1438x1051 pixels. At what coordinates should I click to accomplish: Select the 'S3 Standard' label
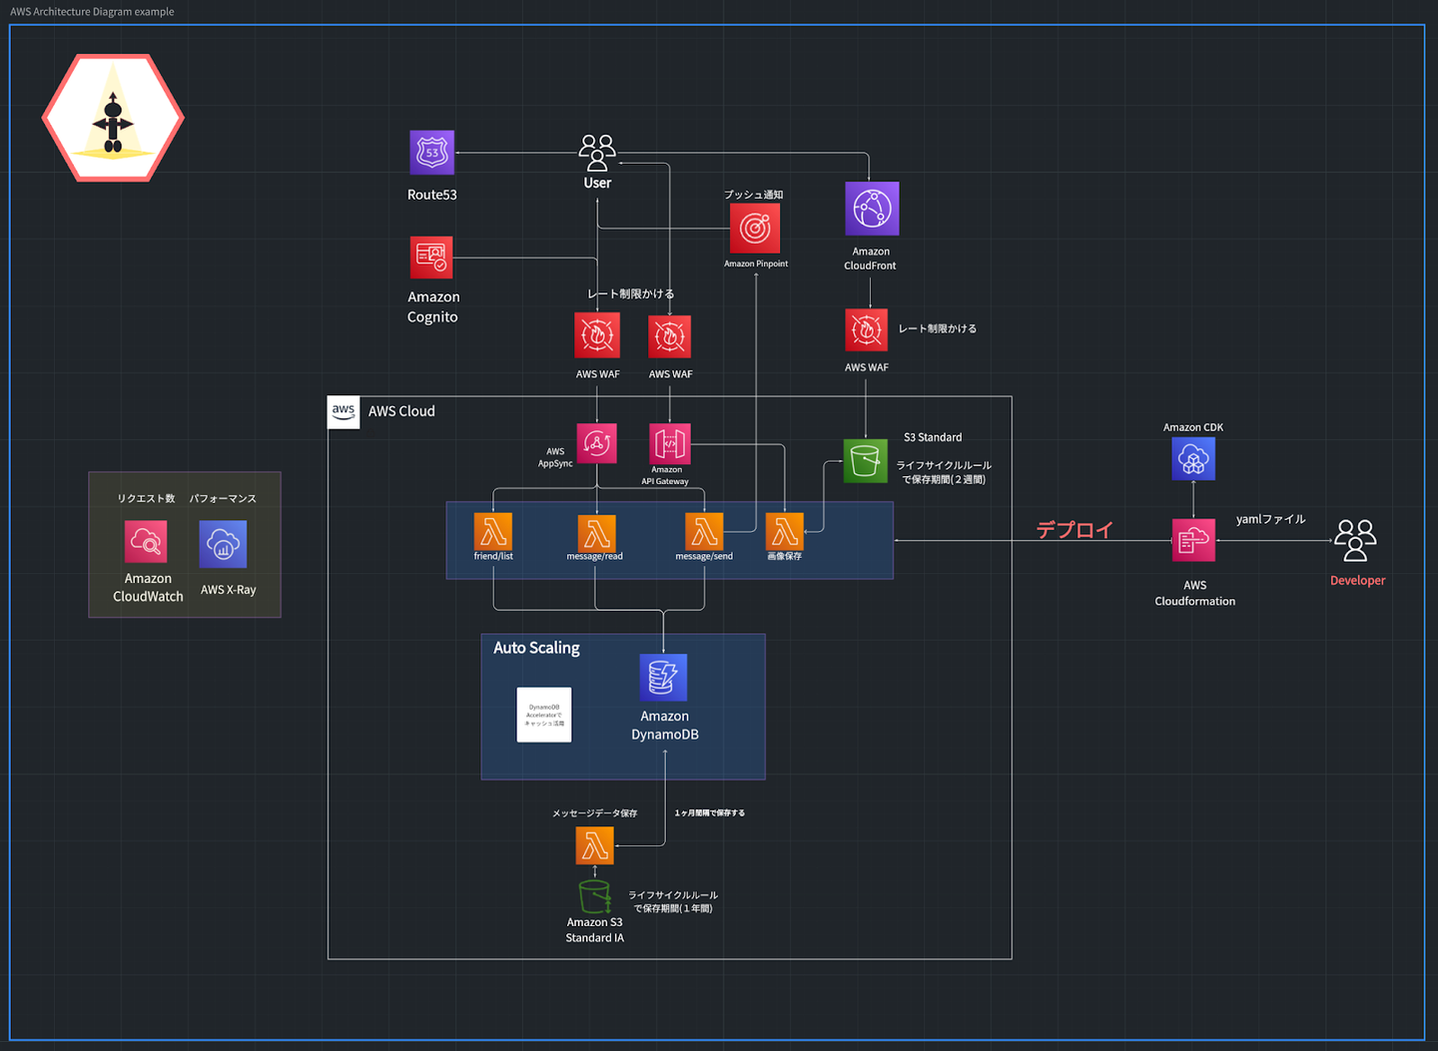pyautogui.click(x=933, y=437)
